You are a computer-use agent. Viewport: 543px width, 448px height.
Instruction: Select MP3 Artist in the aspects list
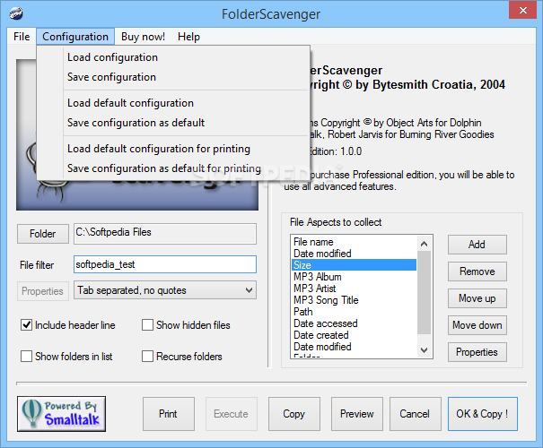click(354, 289)
